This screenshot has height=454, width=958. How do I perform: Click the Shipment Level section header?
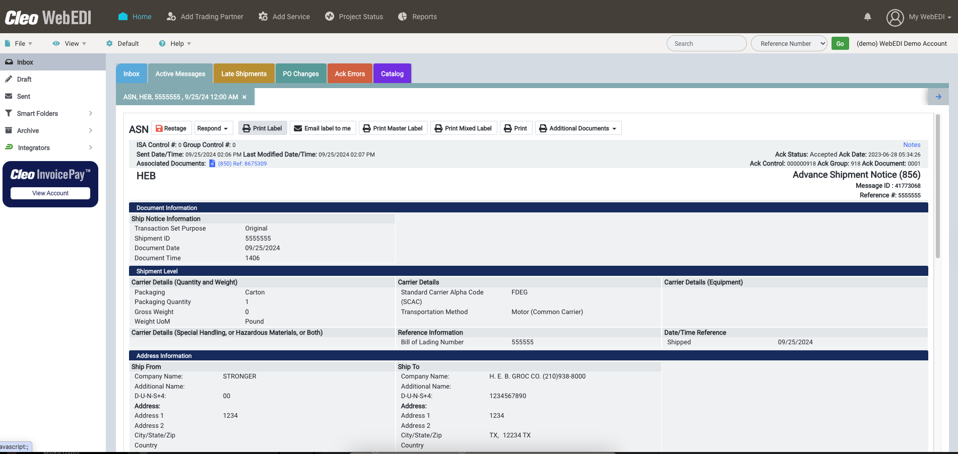pyautogui.click(x=528, y=271)
